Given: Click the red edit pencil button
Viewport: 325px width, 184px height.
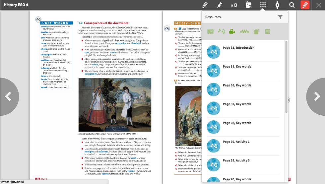Looking at the screenshot, I should [x=305, y=5].
